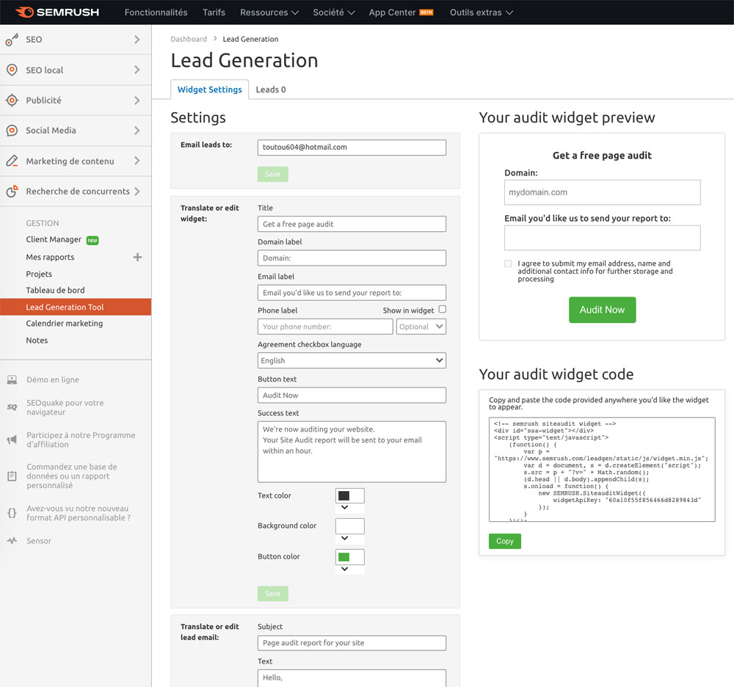Click the affiliation megaphone icon
The image size is (734, 687).
pos(12,440)
